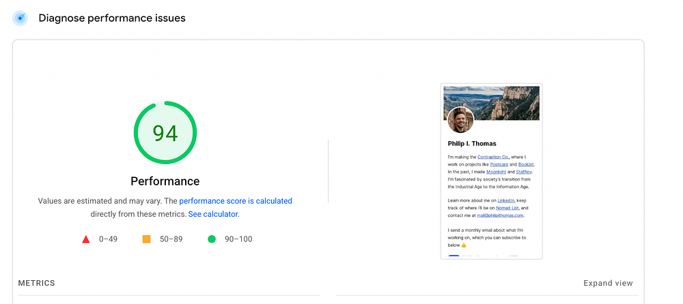Click the METRICS section heading
The image size is (683, 304).
point(36,283)
